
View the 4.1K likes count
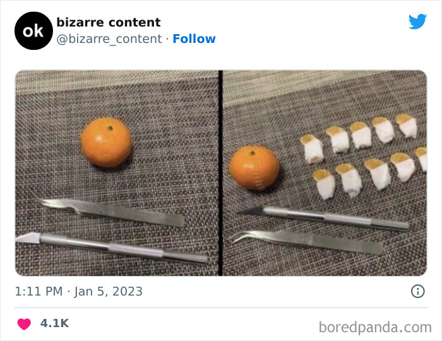(x=54, y=323)
